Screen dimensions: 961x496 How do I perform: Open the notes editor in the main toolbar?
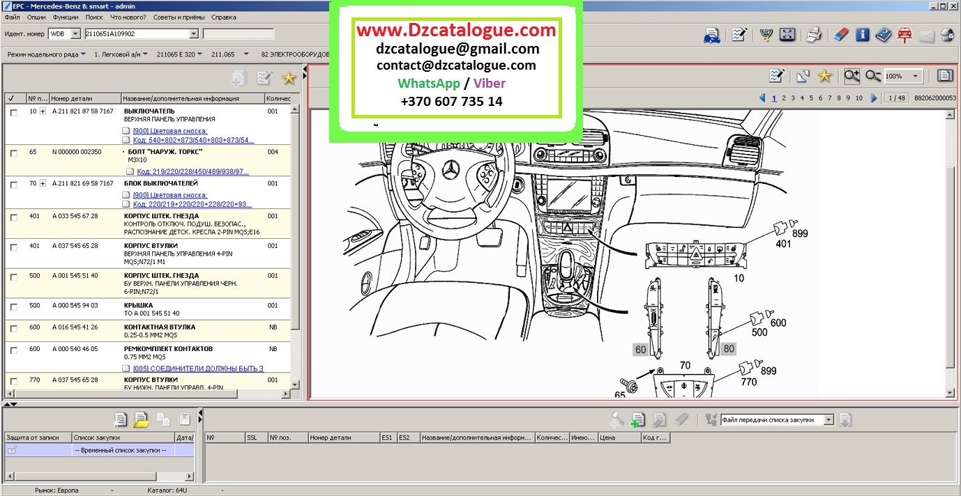tap(739, 35)
